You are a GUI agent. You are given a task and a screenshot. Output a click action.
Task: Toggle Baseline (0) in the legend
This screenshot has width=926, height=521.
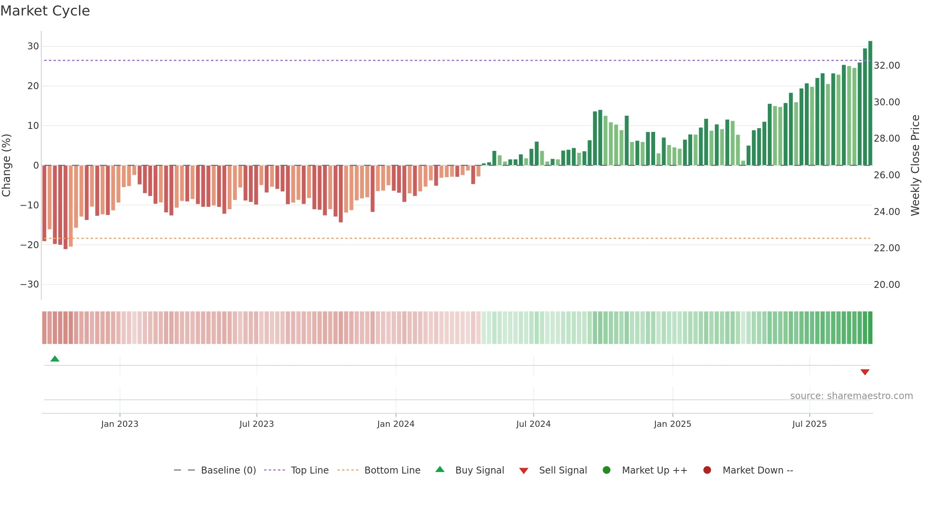point(215,470)
